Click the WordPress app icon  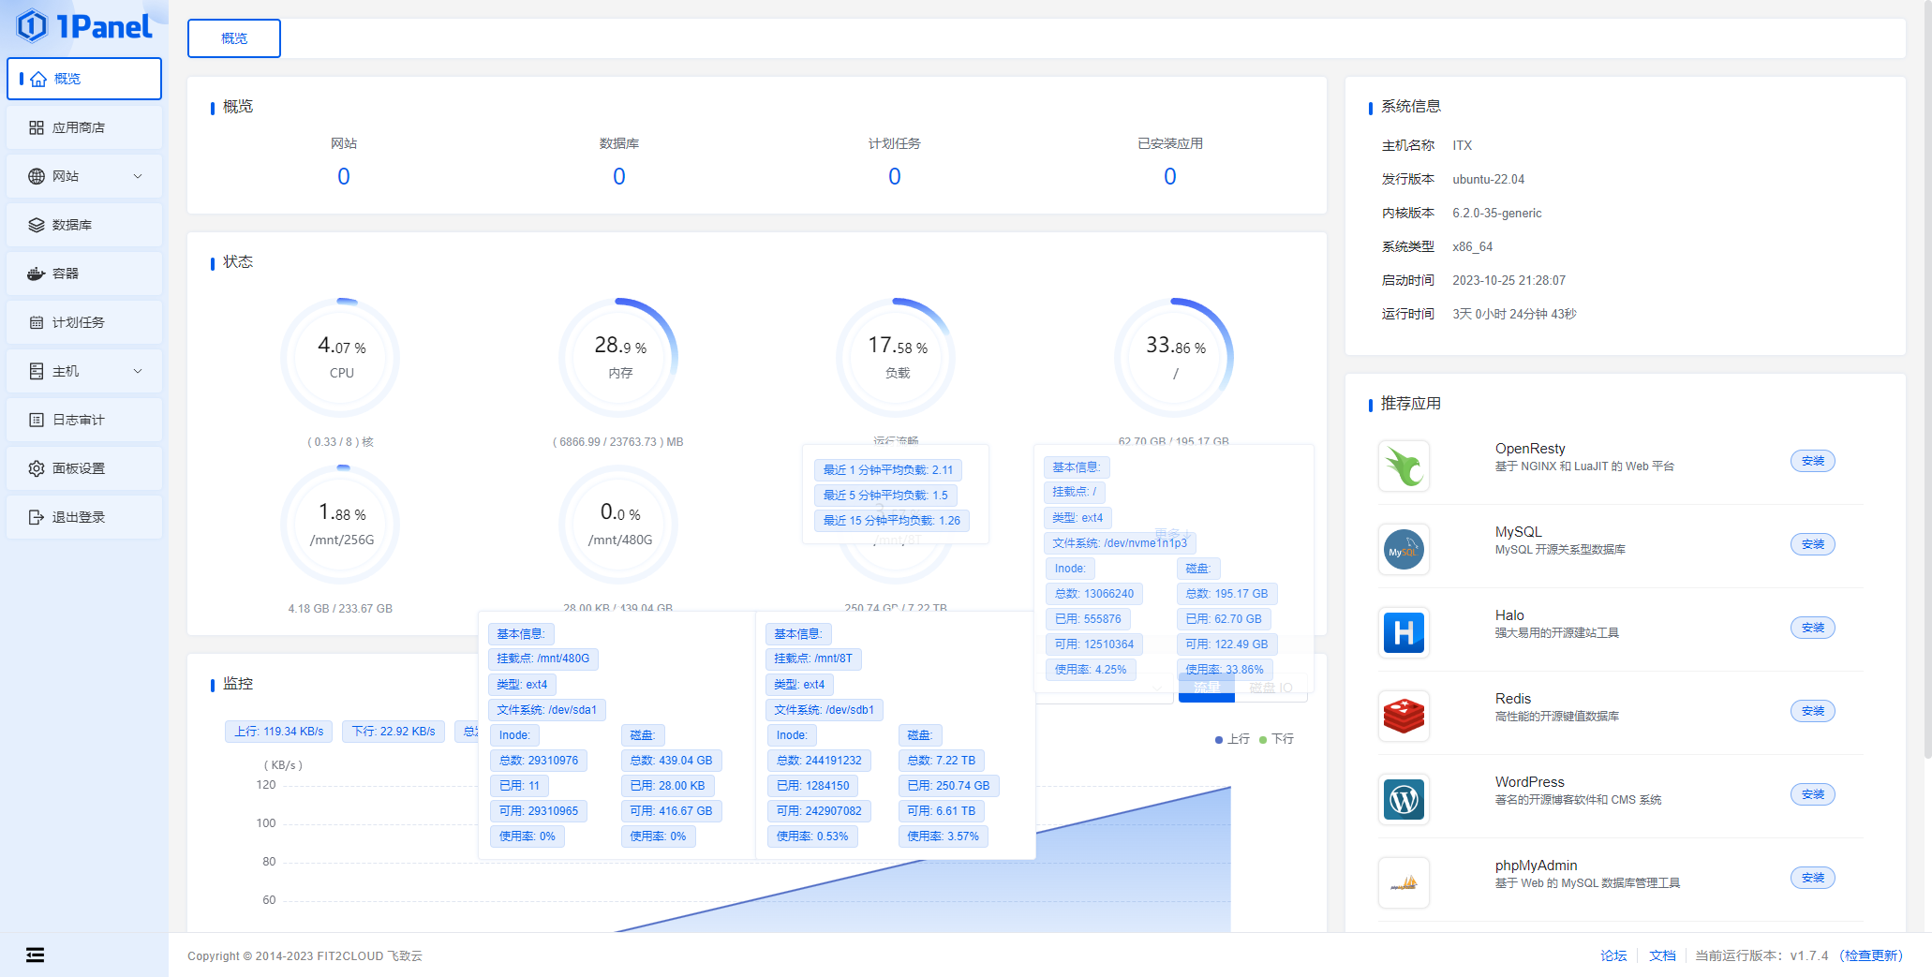point(1404,799)
